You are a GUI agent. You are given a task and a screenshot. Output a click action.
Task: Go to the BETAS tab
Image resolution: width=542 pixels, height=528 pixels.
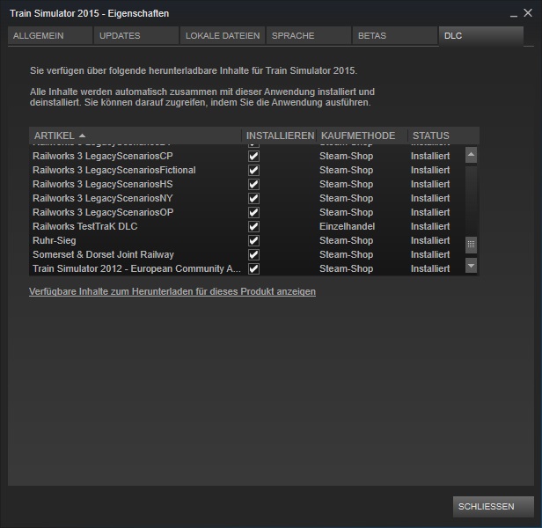click(x=395, y=35)
